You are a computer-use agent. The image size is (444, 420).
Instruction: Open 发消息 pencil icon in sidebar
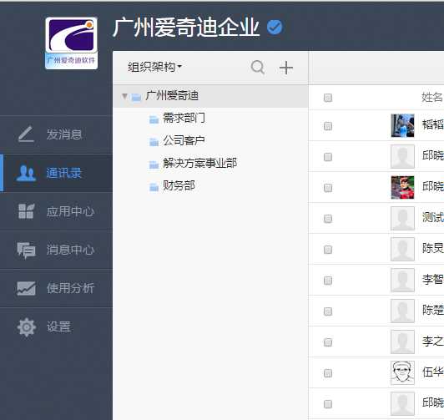click(x=26, y=134)
